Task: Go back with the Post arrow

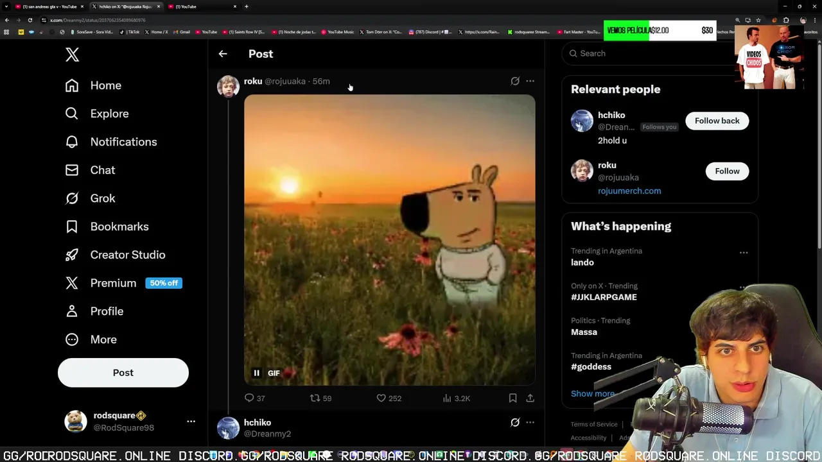Action: (223, 54)
